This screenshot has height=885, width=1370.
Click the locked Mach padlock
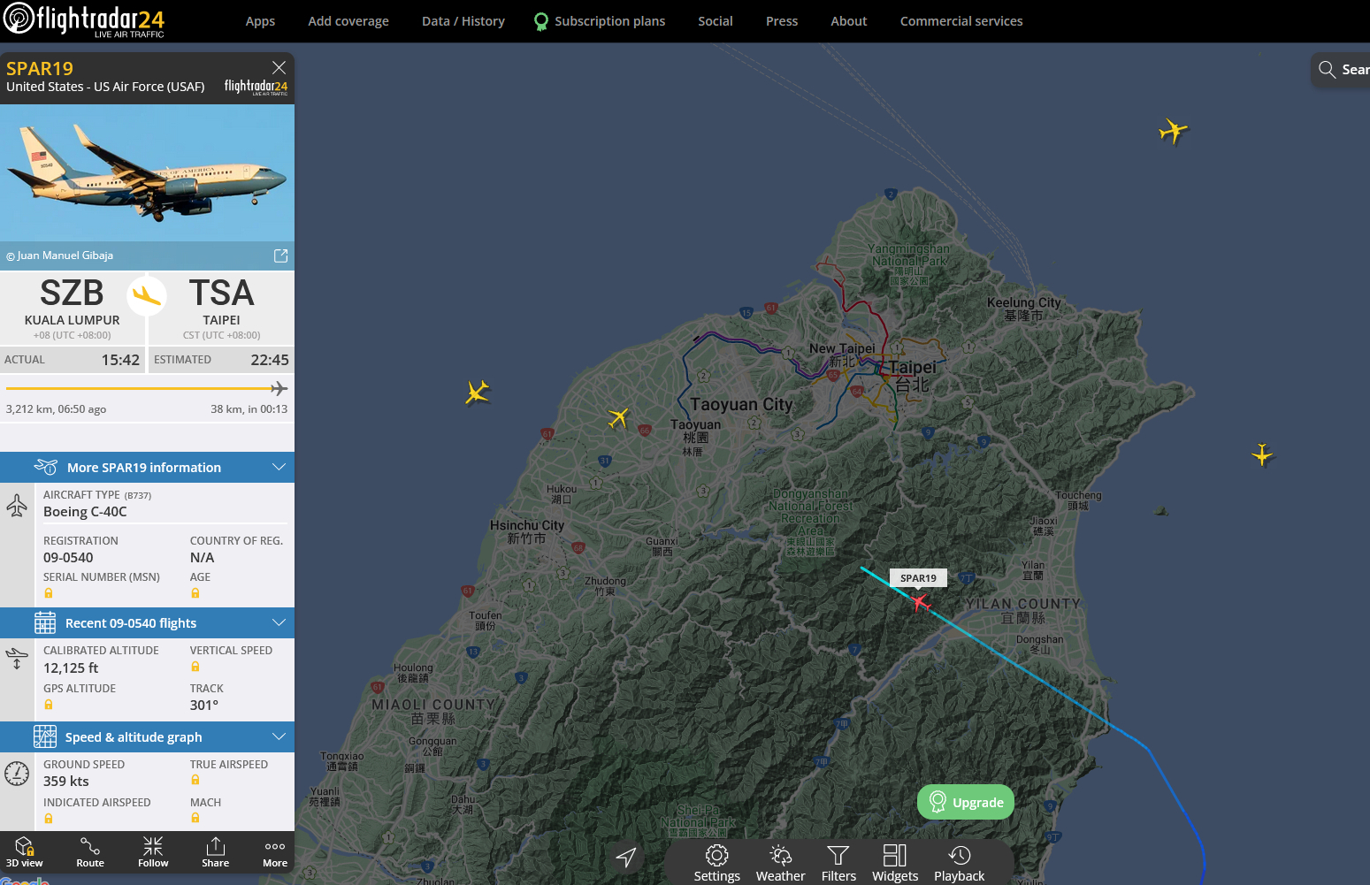pos(195,818)
